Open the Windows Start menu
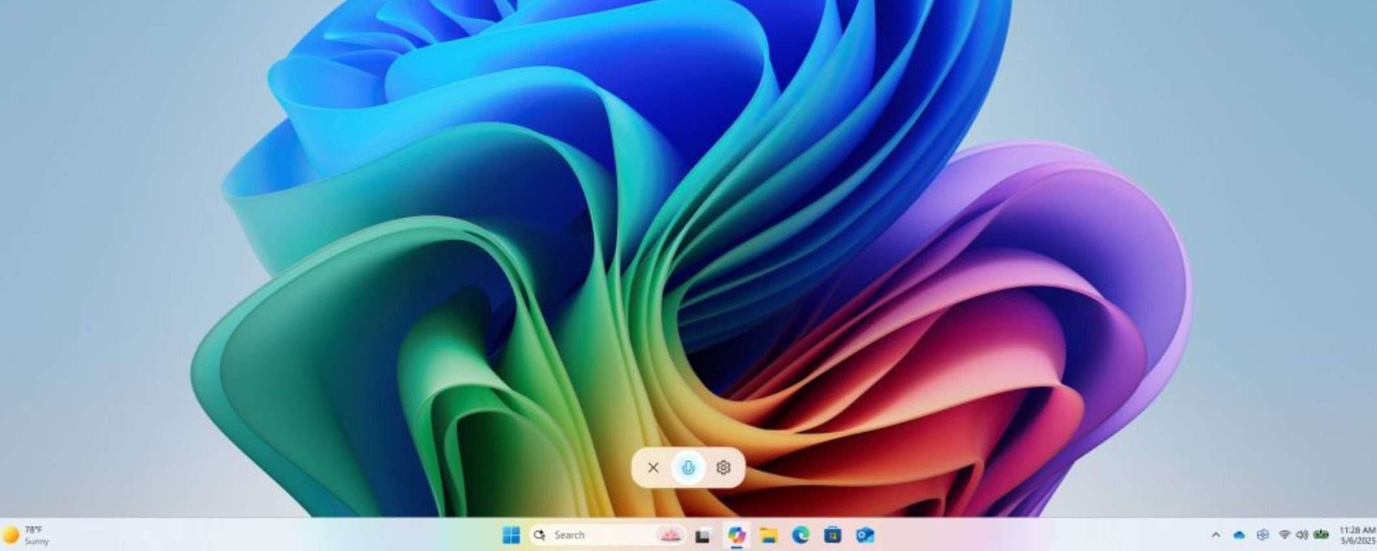 pos(511,535)
